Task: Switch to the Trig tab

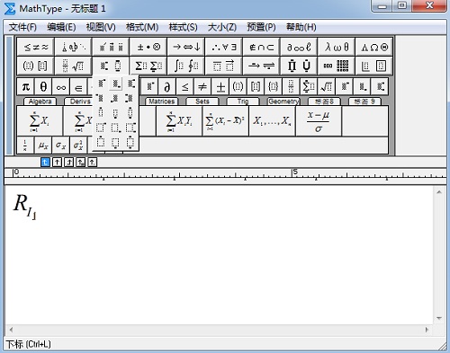Action: pyautogui.click(x=243, y=101)
